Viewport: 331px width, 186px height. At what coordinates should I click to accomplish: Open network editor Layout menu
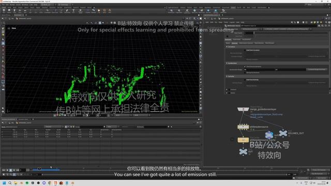click(232, 22)
